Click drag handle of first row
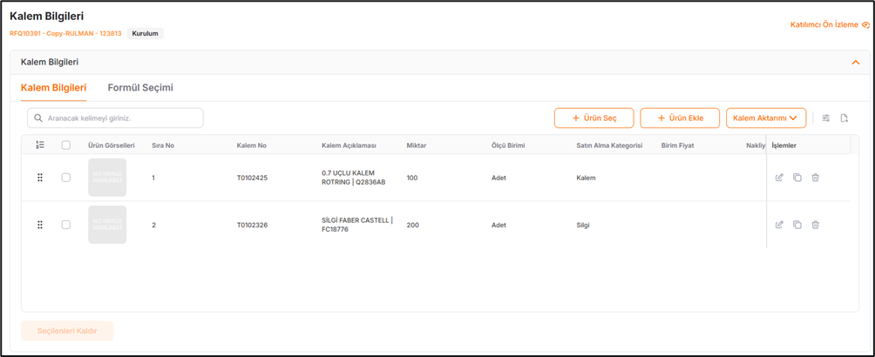Screen dimensions: 875x357 pos(40,178)
